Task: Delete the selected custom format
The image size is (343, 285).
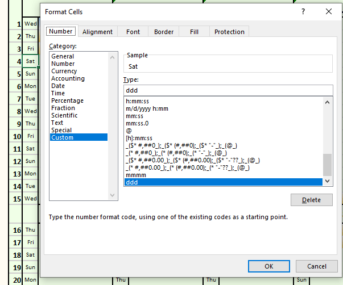Action: click(312, 200)
